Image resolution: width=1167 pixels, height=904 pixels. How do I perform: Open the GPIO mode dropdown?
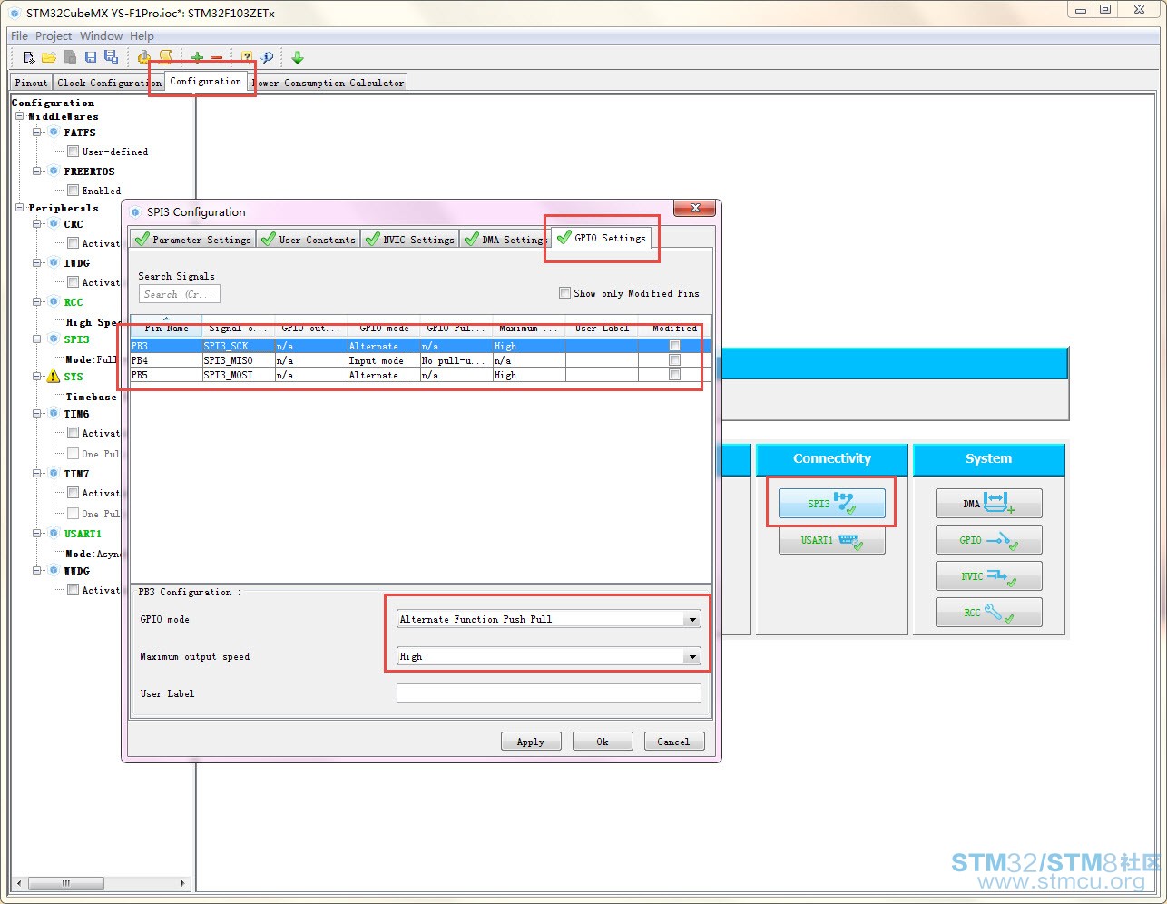tap(692, 619)
